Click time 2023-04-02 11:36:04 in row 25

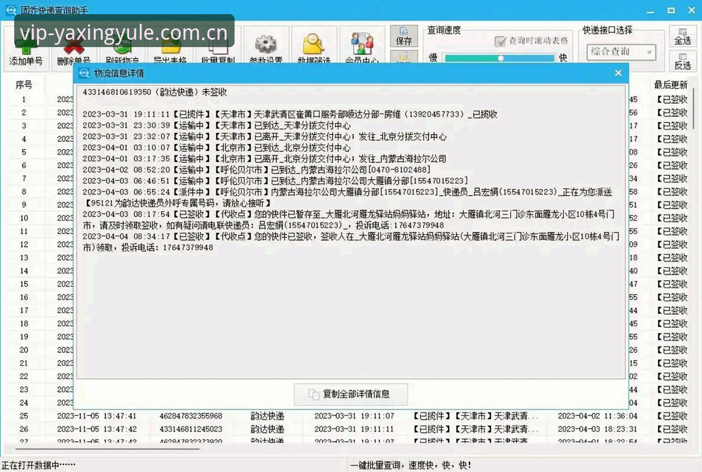tap(597, 416)
